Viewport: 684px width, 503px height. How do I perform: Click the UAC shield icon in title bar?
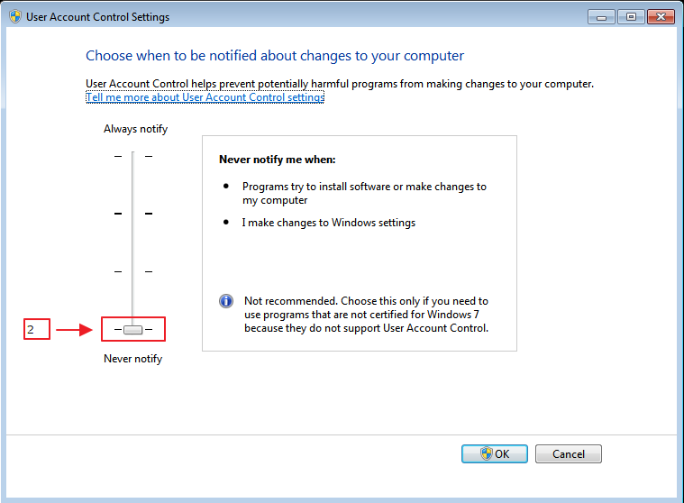15,16
